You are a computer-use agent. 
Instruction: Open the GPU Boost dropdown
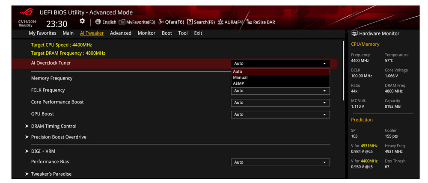tap(280, 115)
